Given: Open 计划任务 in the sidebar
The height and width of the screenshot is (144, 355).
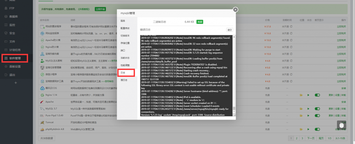Looking at the screenshot, I should click(x=15, y=50).
